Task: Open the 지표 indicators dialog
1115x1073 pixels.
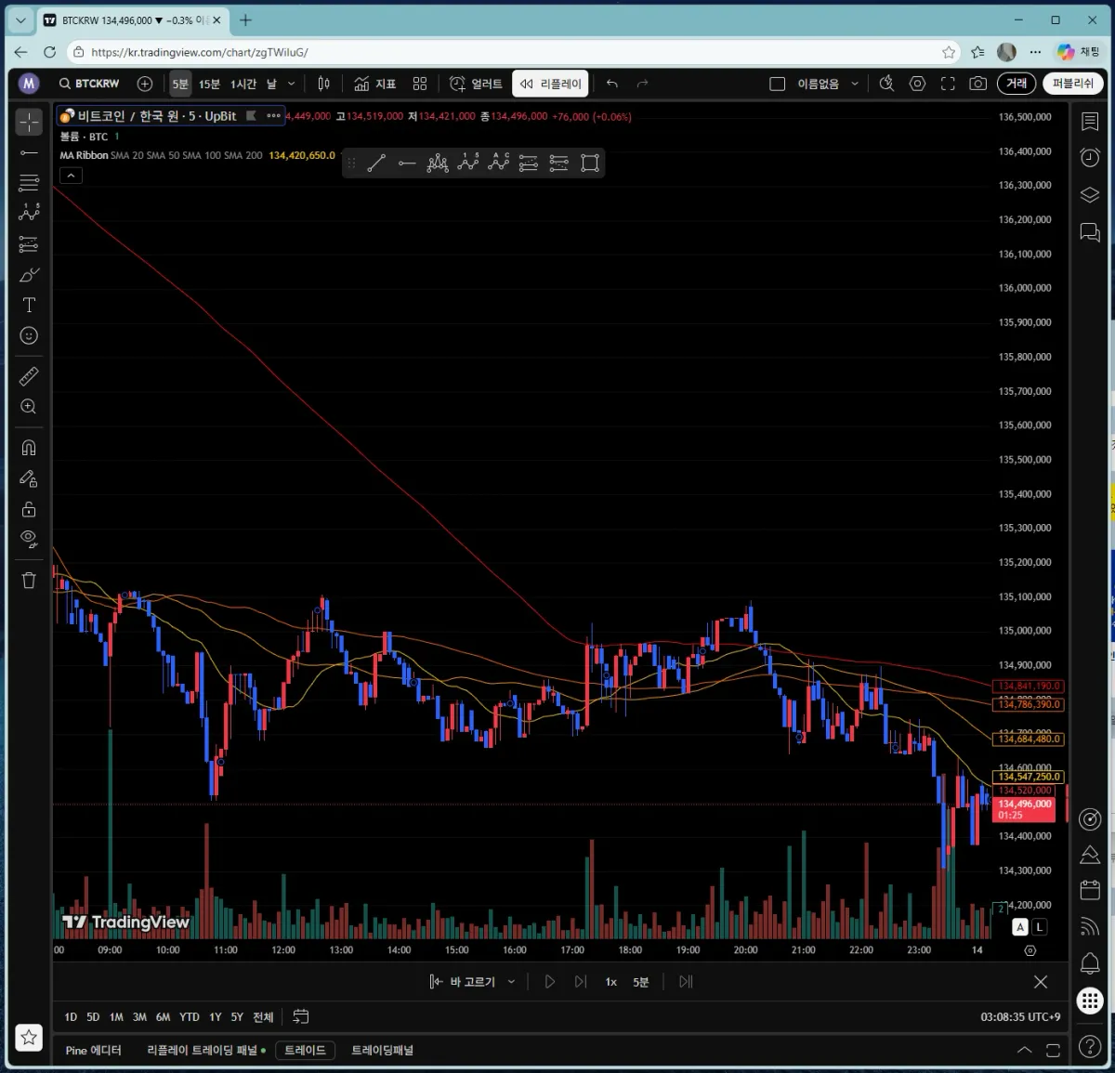Action: pos(375,84)
